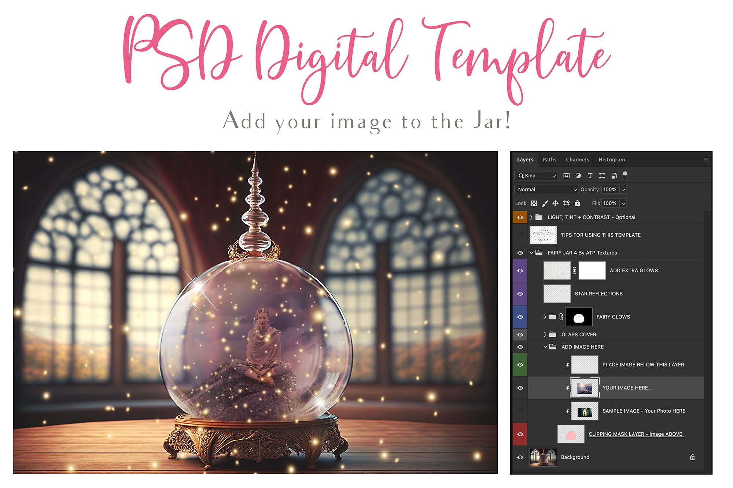Image resolution: width=733 pixels, height=488 pixels.
Task: Open the Opacity slider dropdown arrow
Action: pyautogui.click(x=623, y=189)
